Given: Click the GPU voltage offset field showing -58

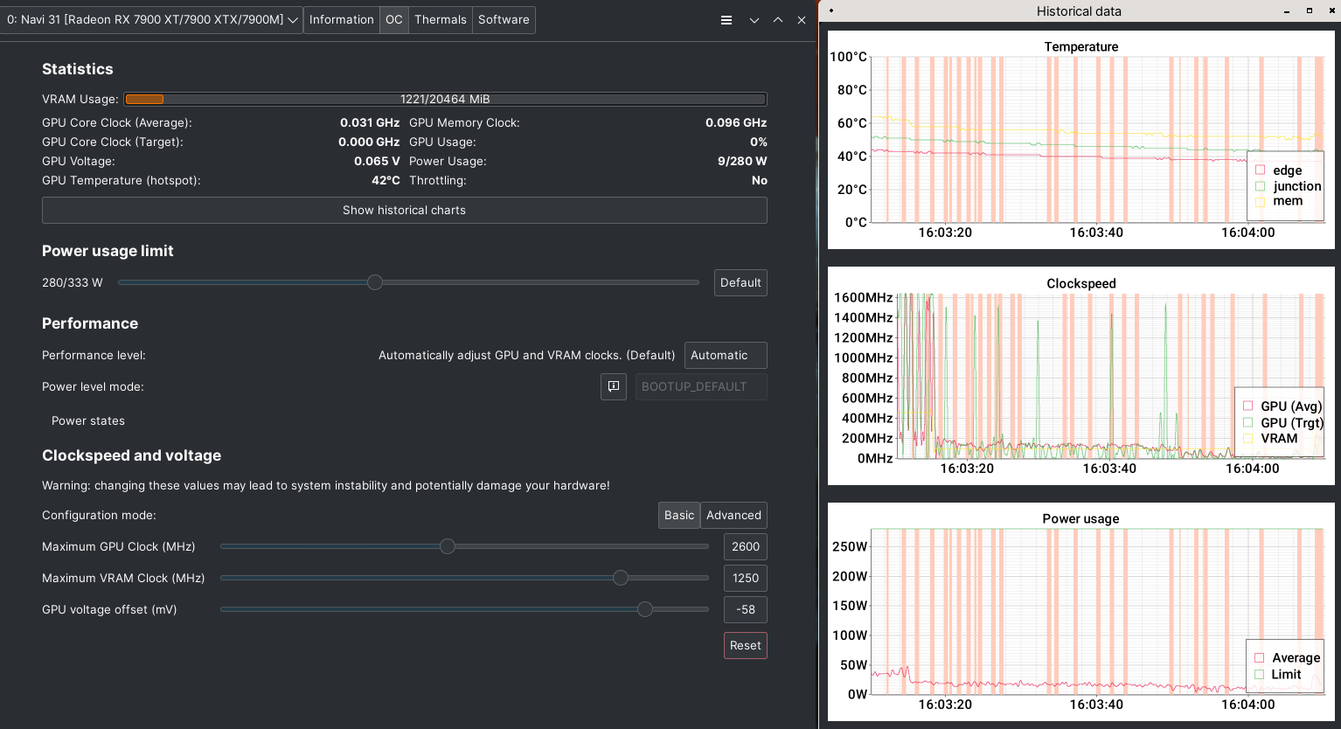Looking at the screenshot, I should tap(746, 609).
